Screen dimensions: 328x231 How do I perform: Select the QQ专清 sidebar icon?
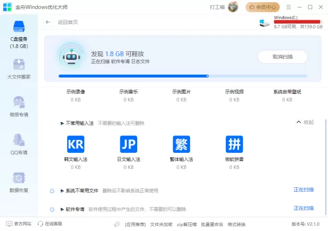pyautogui.click(x=19, y=140)
